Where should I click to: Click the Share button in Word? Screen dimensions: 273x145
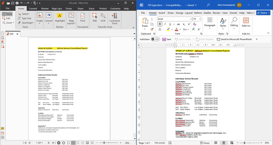click(x=263, y=13)
